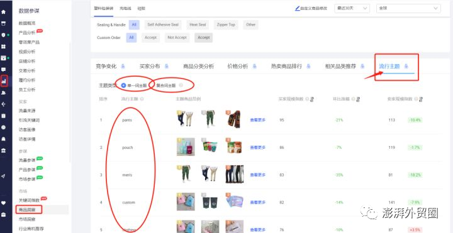Open the chat bubble icon in left rail
Image resolution: width=453 pixels, height=233 pixels.
point(4,70)
